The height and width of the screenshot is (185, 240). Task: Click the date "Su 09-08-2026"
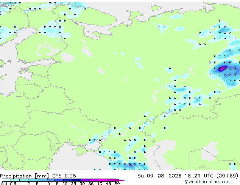pos(159,176)
